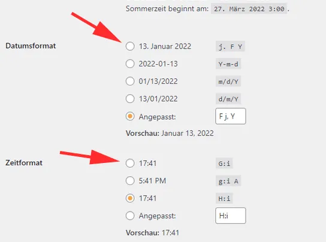This screenshot has width=326, height=242.
Task: Select the Angepasst radio under Zeitformat
Action: click(130, 216)
